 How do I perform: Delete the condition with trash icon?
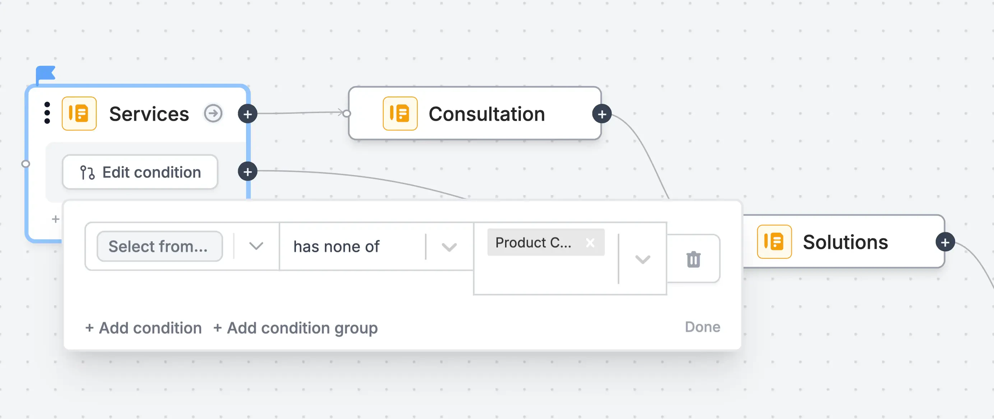[x=693, y=259]
